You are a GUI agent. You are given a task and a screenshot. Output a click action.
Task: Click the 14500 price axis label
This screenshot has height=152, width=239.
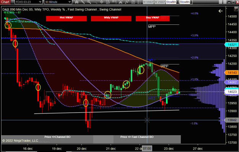click(x=232, y=16)
